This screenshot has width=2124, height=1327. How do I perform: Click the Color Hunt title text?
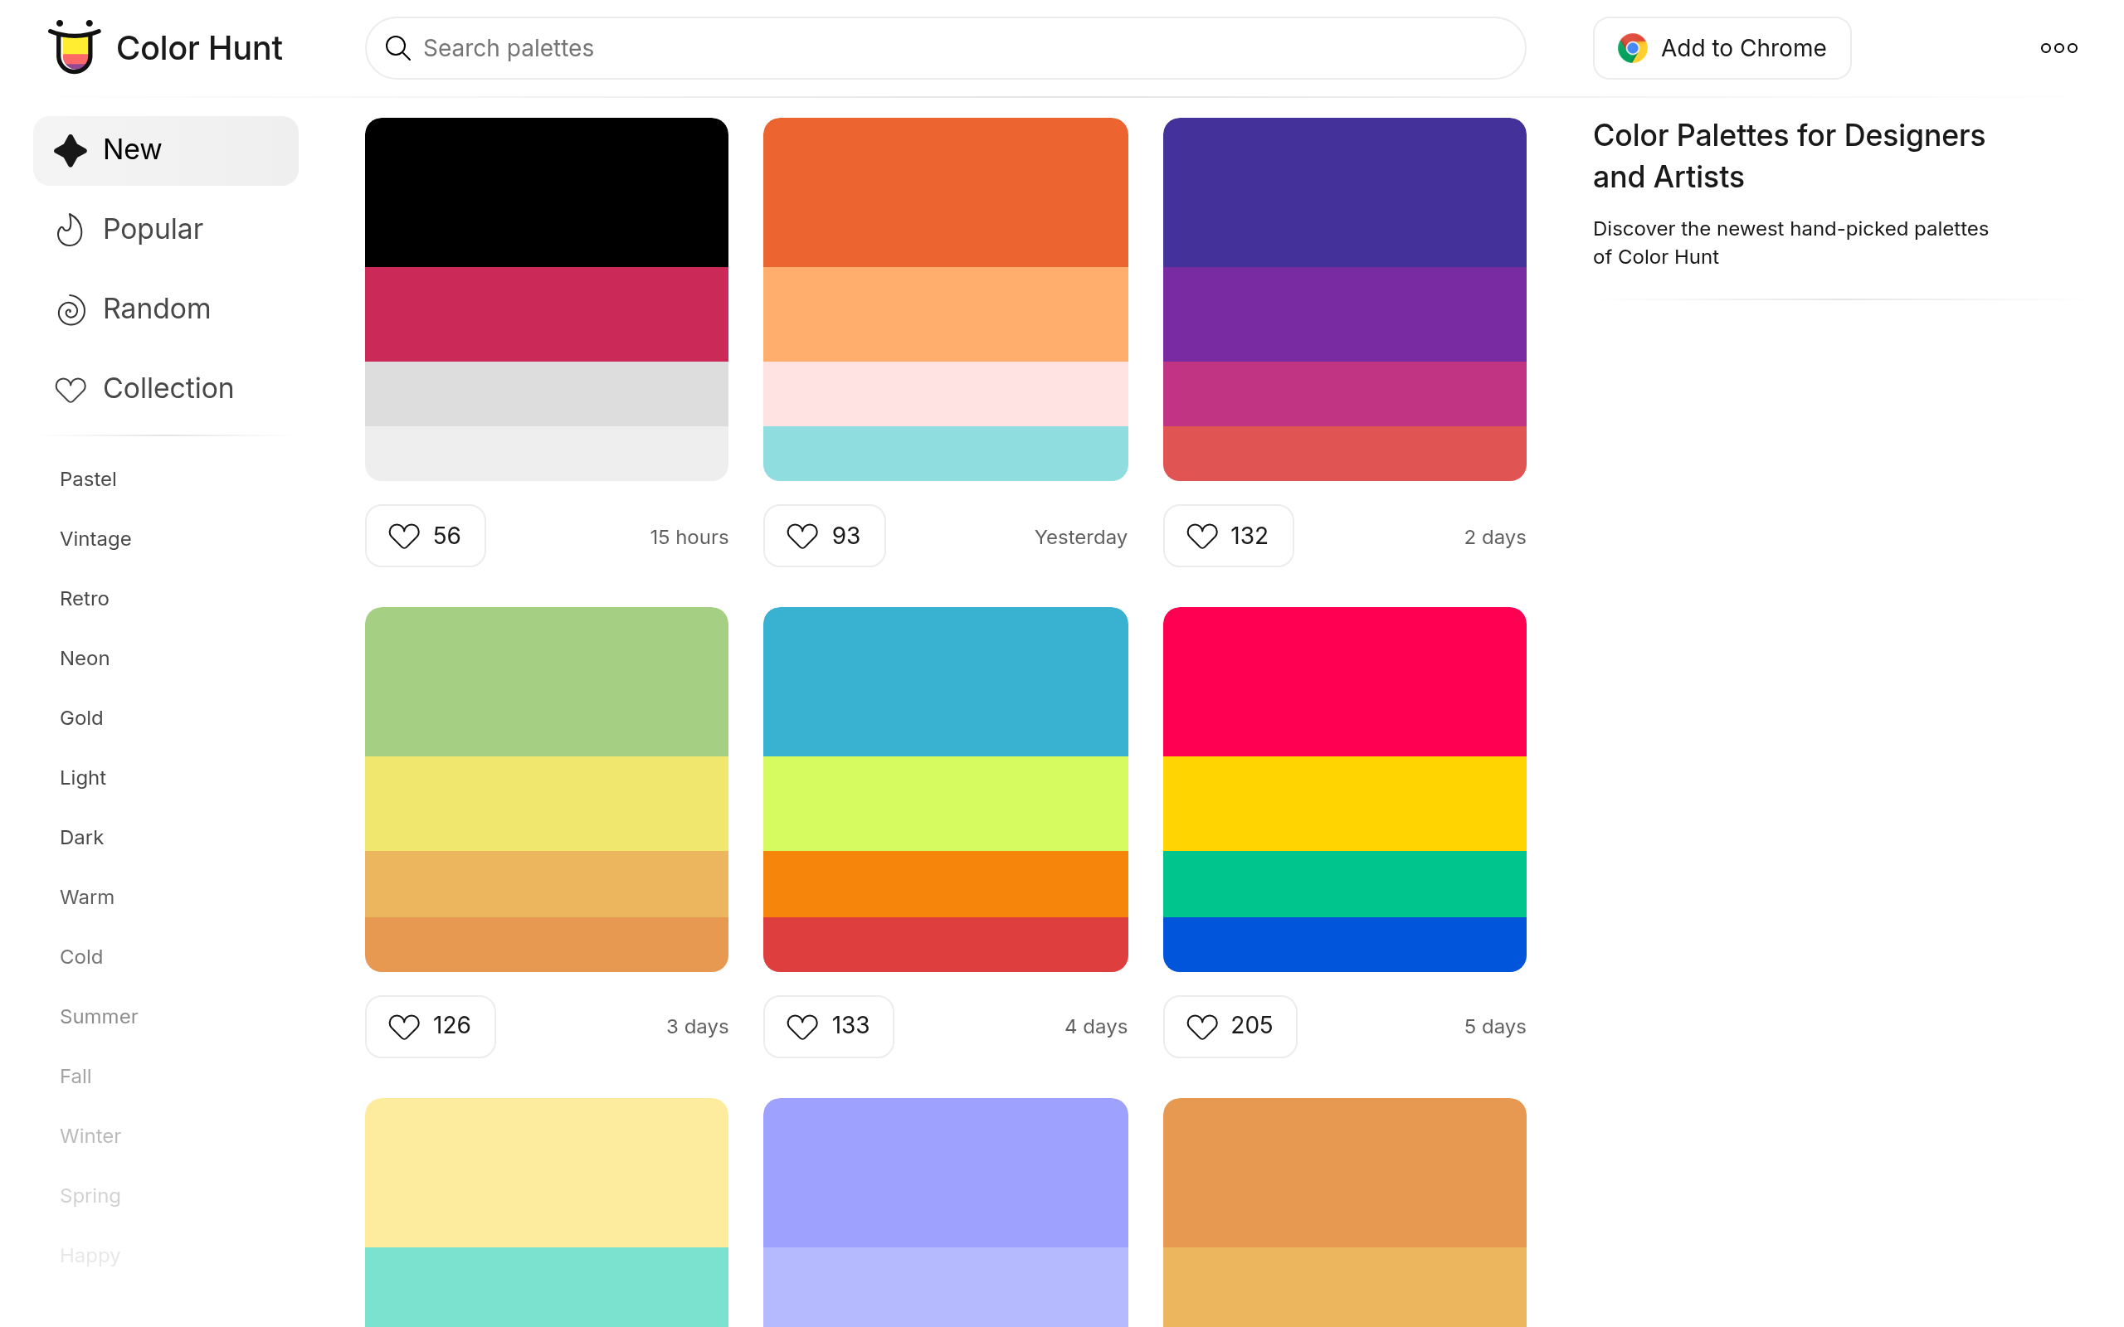(x=199, y=48)
